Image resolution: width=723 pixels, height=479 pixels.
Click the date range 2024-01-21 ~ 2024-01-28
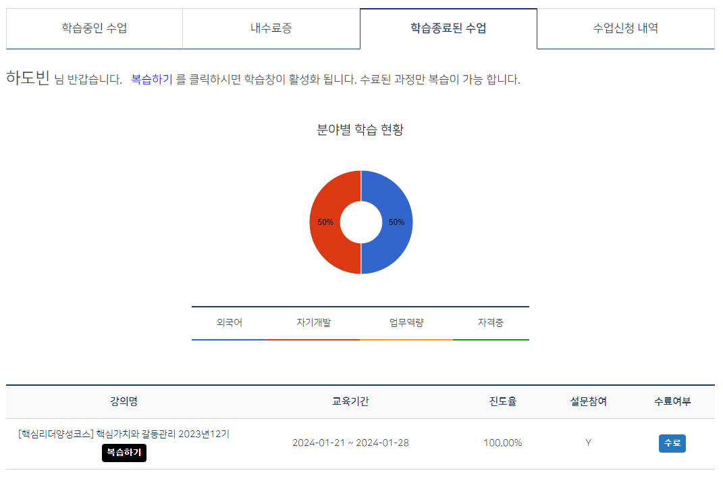(350, 443)
